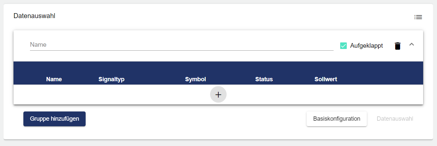This screenshot has height=146, width=437.
Task: Select the Signaltyp column header
Action: [111, 79]
